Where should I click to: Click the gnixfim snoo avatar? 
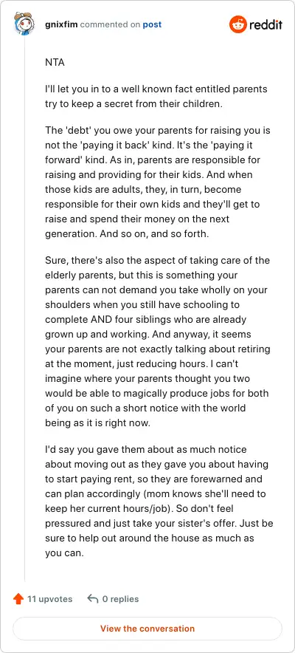(23, 24)
